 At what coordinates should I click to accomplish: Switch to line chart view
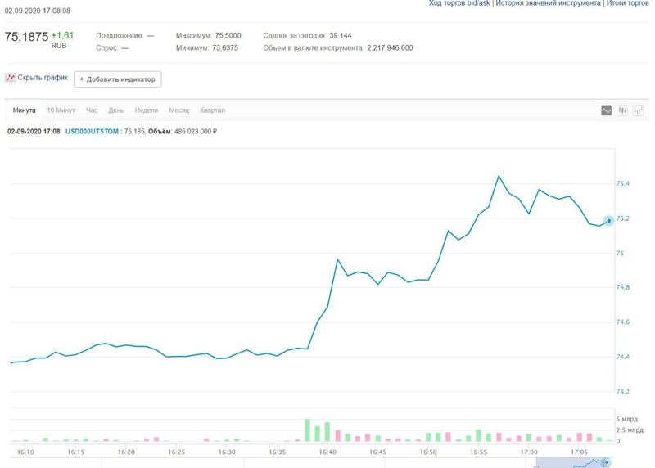[607, 110]
